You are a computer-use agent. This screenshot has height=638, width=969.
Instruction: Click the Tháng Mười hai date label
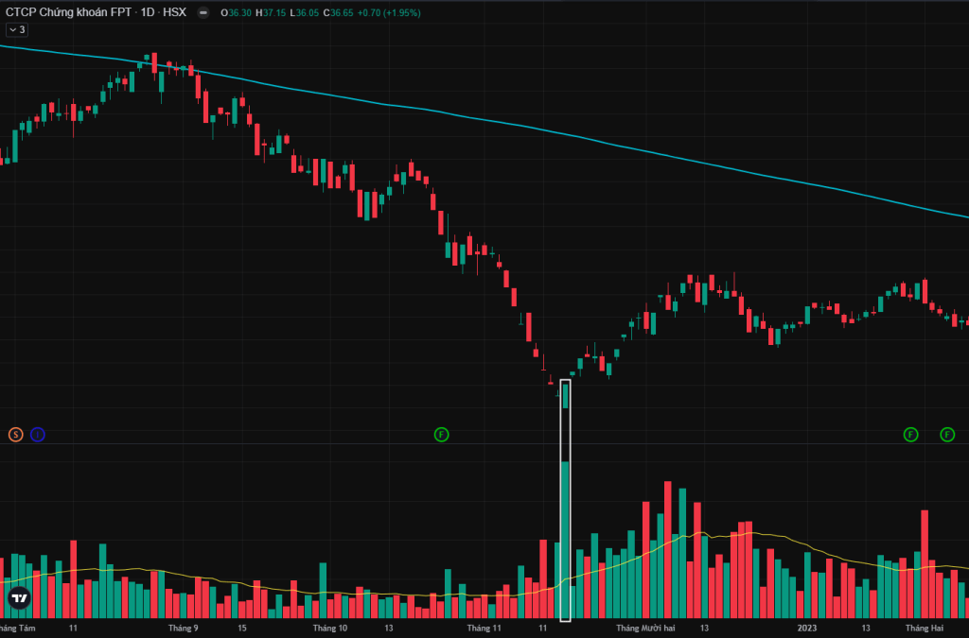645,628
